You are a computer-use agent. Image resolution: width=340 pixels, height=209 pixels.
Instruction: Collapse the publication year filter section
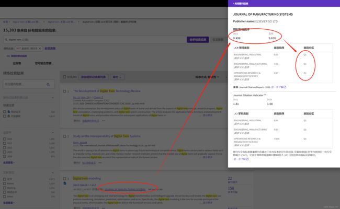pos(53,133)
